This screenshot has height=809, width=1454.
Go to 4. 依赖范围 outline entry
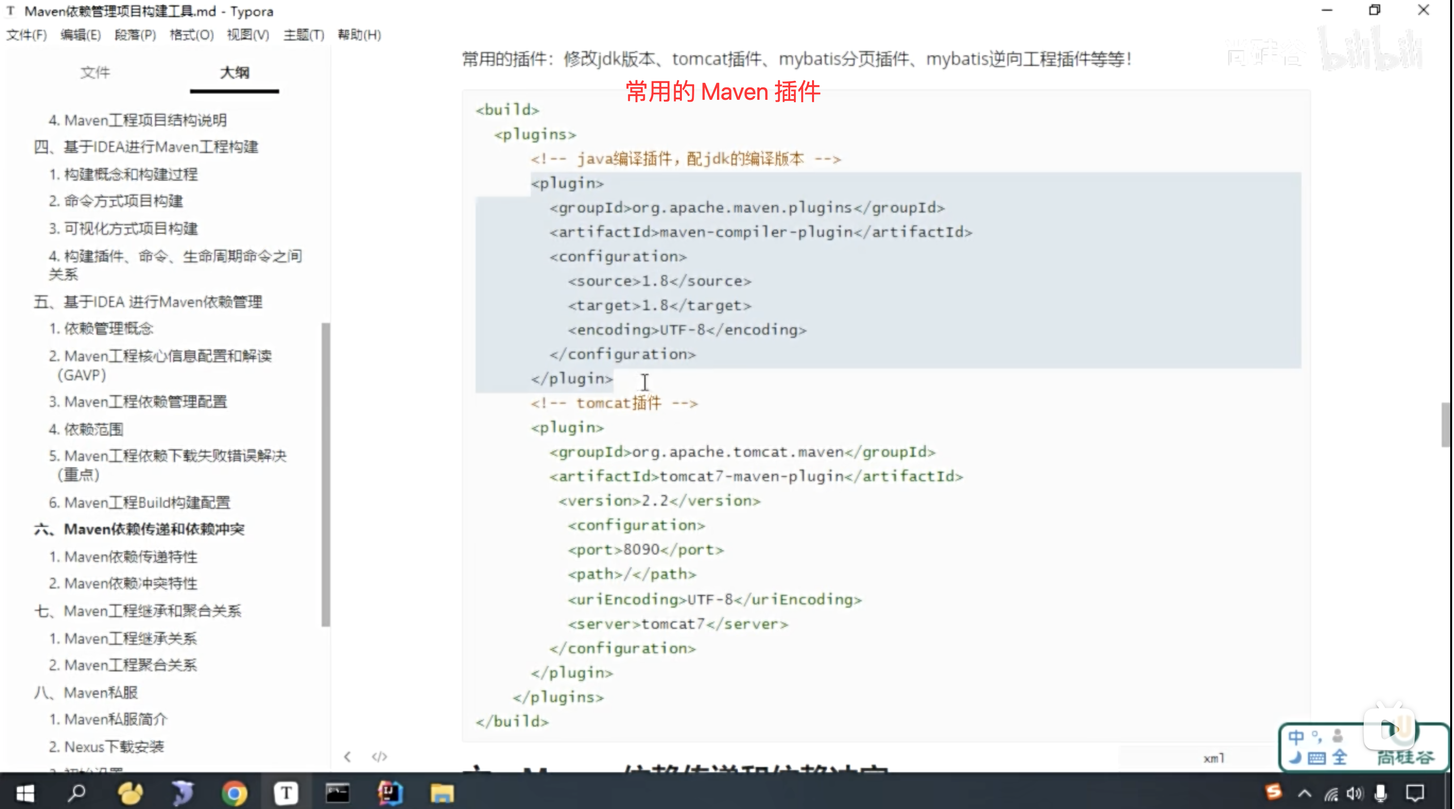pos(86,429)
